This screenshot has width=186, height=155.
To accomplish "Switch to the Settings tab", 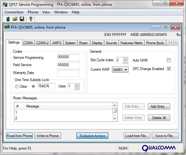I will [x=14, y=43].
